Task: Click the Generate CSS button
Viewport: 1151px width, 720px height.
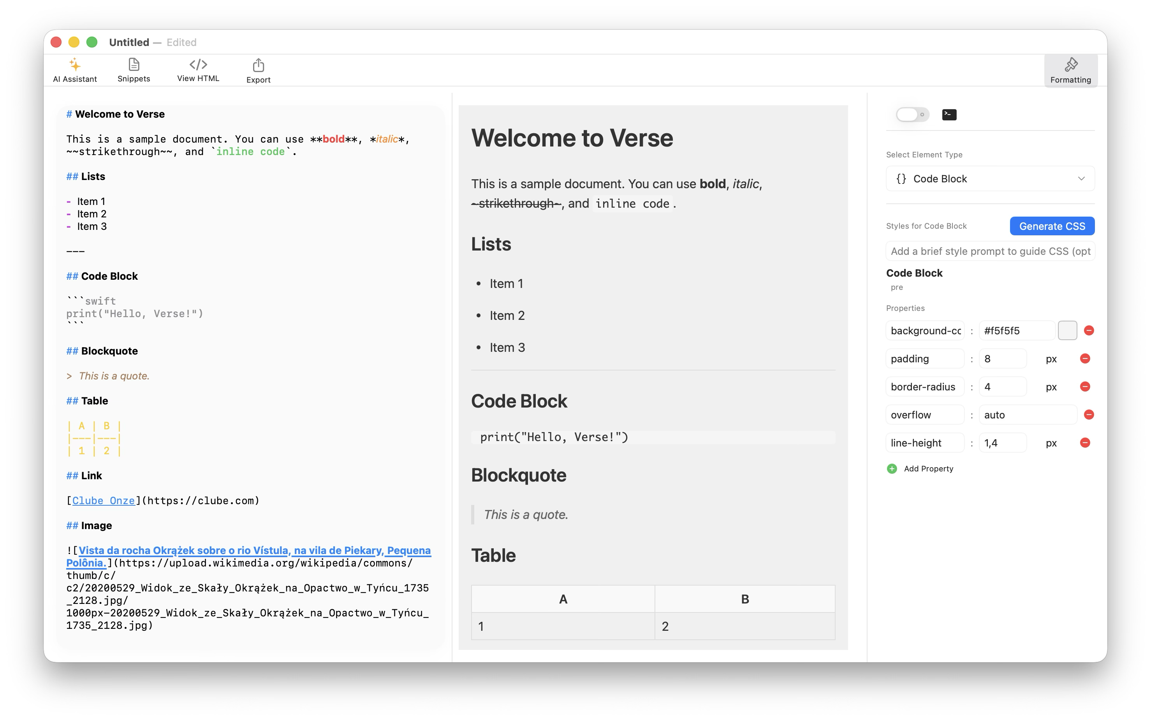Action: [x=1052, y=226]
